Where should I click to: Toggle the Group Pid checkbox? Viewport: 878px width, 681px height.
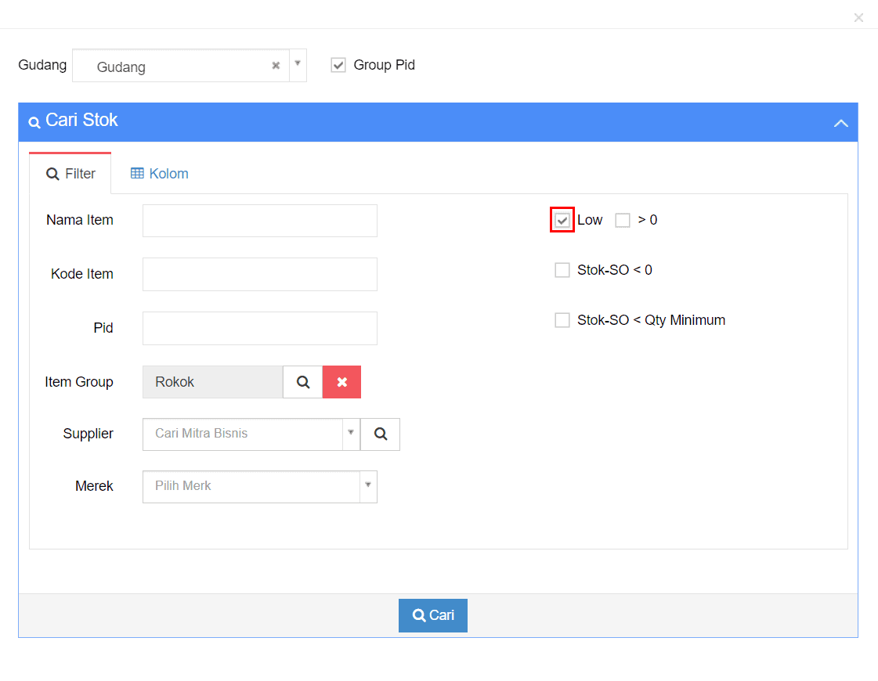tap(338, 66)
